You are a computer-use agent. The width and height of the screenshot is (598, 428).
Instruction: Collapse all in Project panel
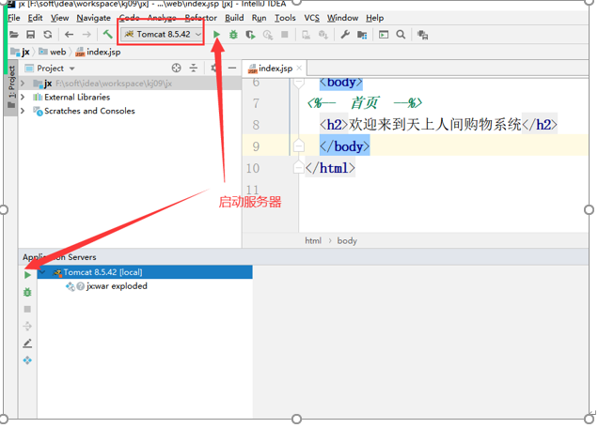[194, 69]
